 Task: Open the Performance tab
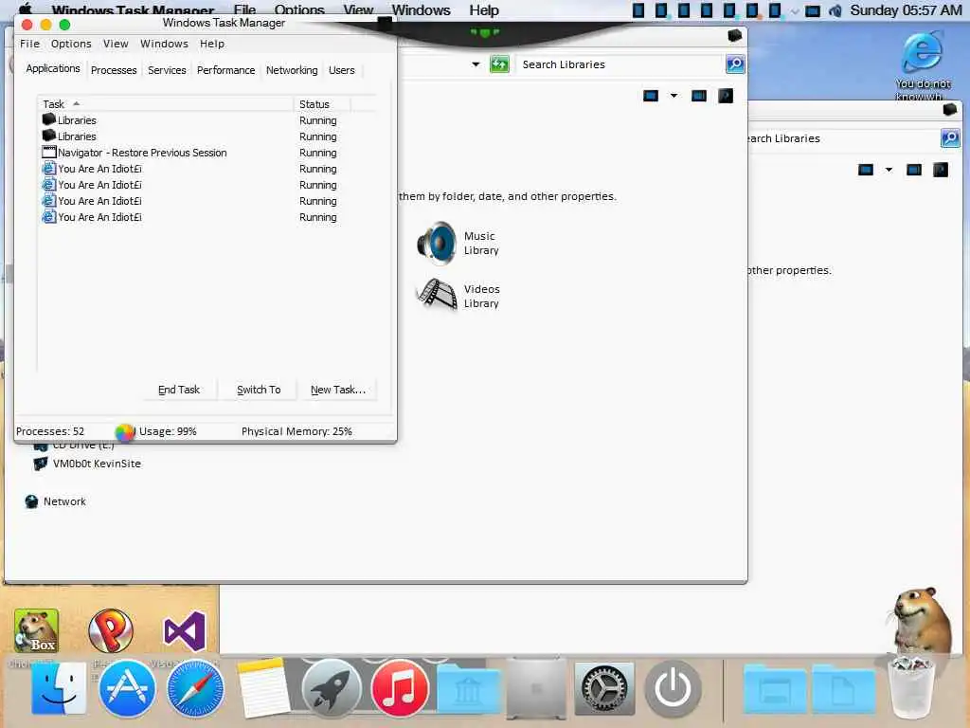coord(225,70)
